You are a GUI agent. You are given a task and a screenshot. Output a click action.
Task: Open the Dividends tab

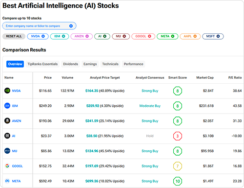pyautogui.click(x=71, y=64)
